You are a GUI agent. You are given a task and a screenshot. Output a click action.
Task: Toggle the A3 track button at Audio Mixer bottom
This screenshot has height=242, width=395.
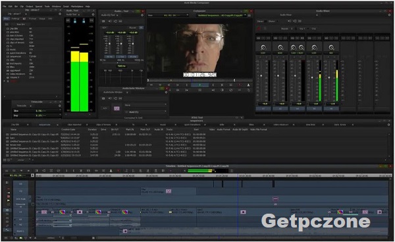tap(298, 109)
